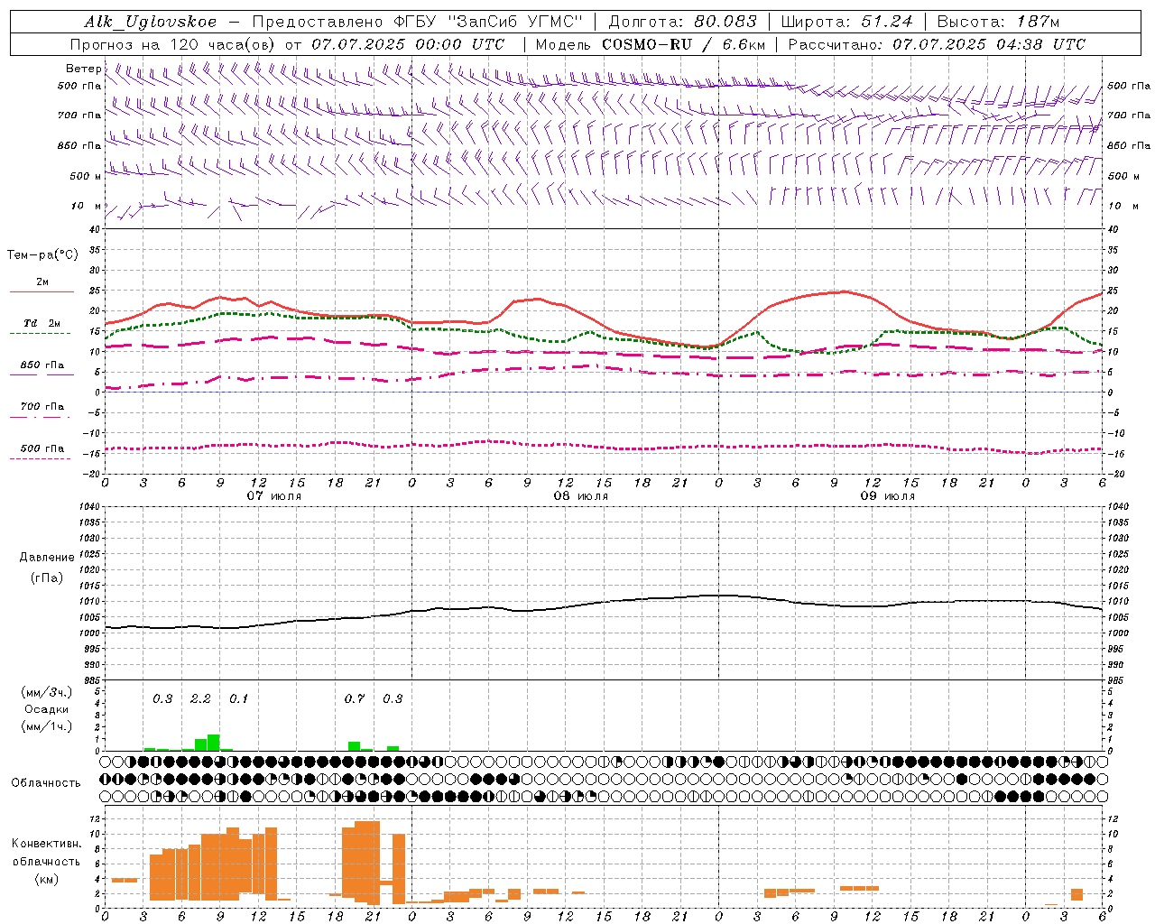
Task: Click the left '10 м' wind row label
Action: (x=86, y=206)
